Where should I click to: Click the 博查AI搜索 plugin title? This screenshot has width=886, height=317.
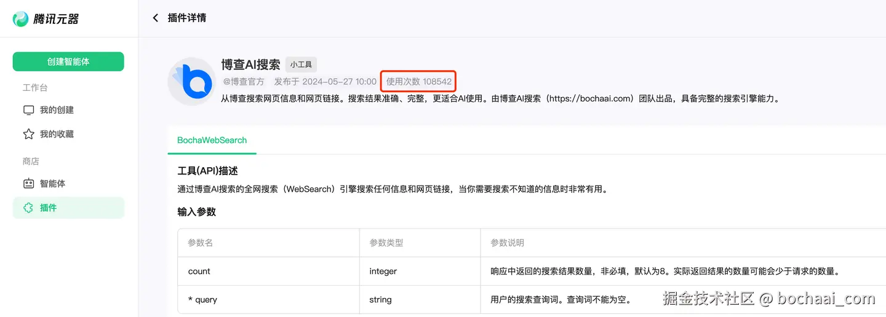[250, 65]
